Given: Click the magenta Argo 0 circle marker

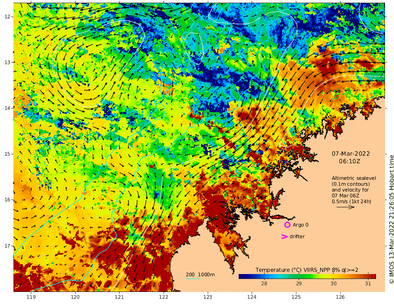Looking at the screenshot, I should click(287, 225).
